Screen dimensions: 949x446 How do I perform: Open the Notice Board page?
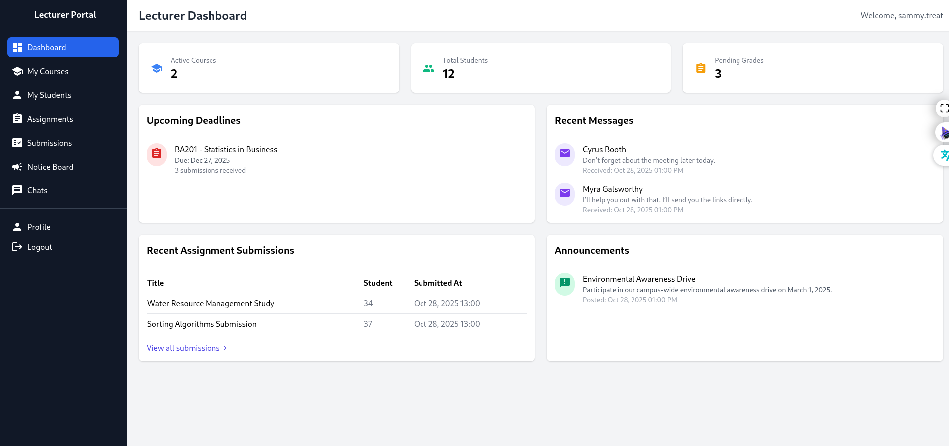click(50, 167)
